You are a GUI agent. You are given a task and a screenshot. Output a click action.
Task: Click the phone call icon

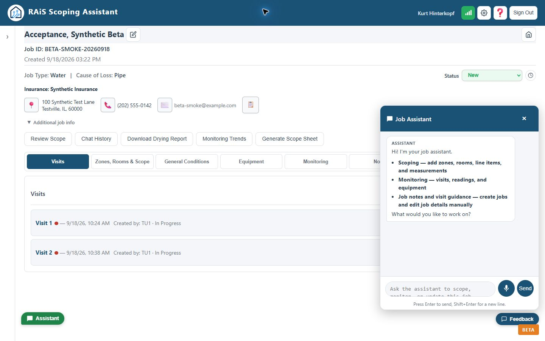(108, 105)
